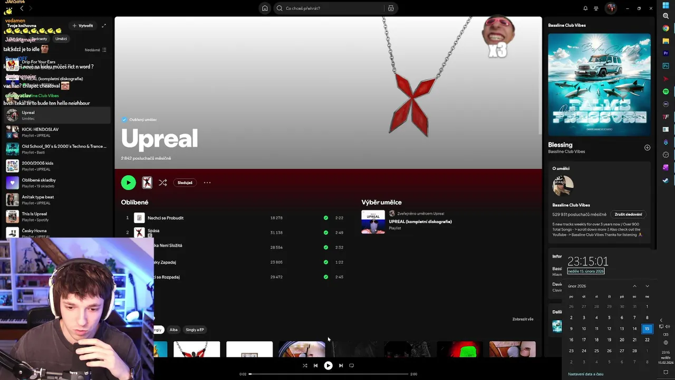Open the friend activity icon
The height and width of the screenshot is (380, 675).
pos(596,8)
